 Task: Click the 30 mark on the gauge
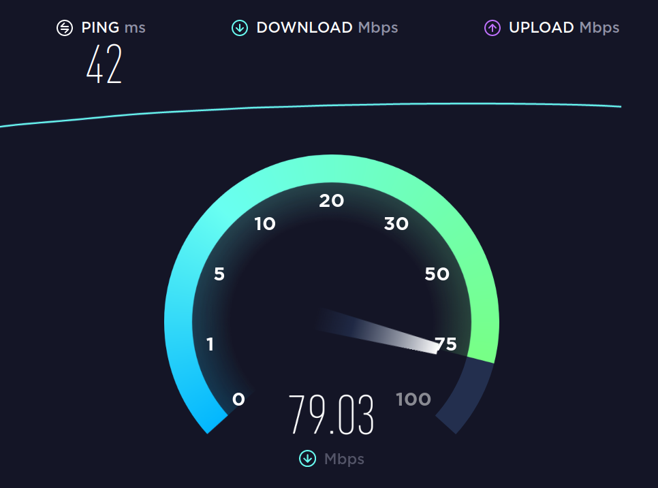tap(396, 223)
